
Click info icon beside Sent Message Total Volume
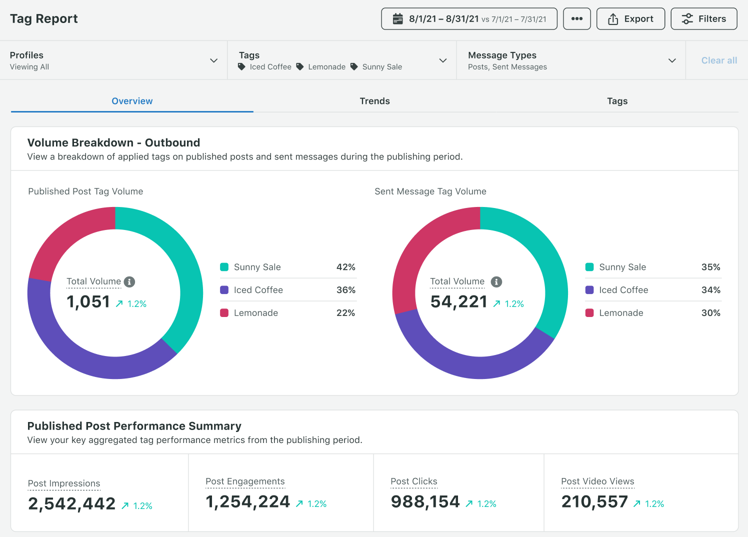click(x=496, y=282)
